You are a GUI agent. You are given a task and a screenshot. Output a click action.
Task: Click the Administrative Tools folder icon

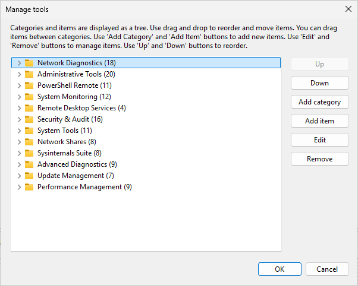(29, 74)
